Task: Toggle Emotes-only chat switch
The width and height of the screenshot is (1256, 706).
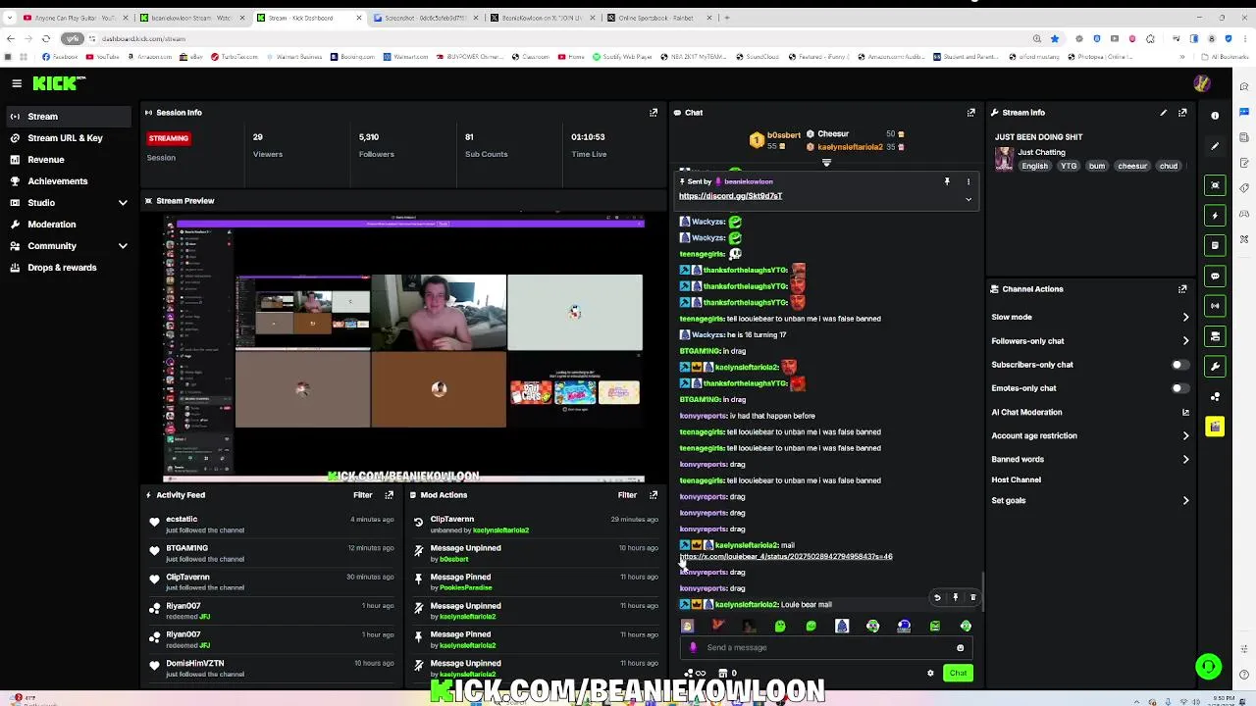Action: click(1180, 388)
